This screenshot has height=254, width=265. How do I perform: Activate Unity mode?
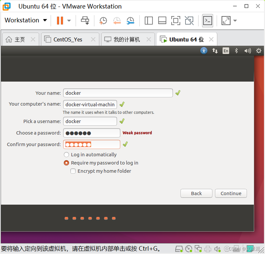click(x=189, y=20)
